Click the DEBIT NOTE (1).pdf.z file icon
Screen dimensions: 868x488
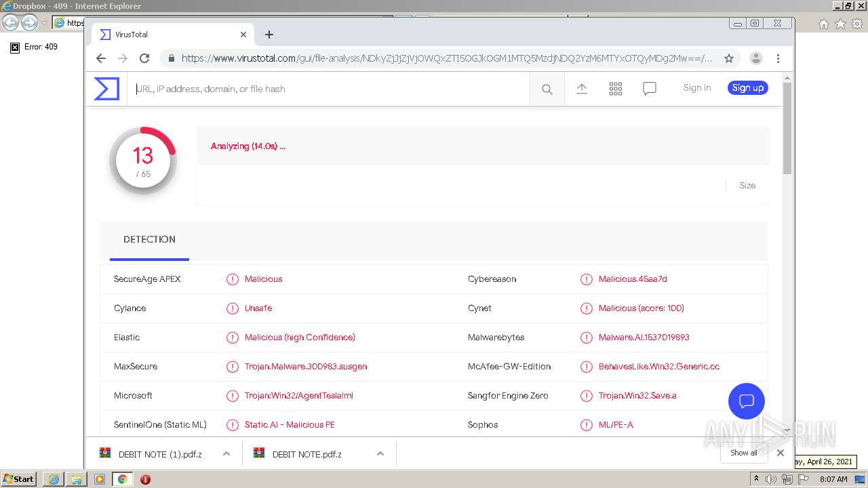point(105,453)
